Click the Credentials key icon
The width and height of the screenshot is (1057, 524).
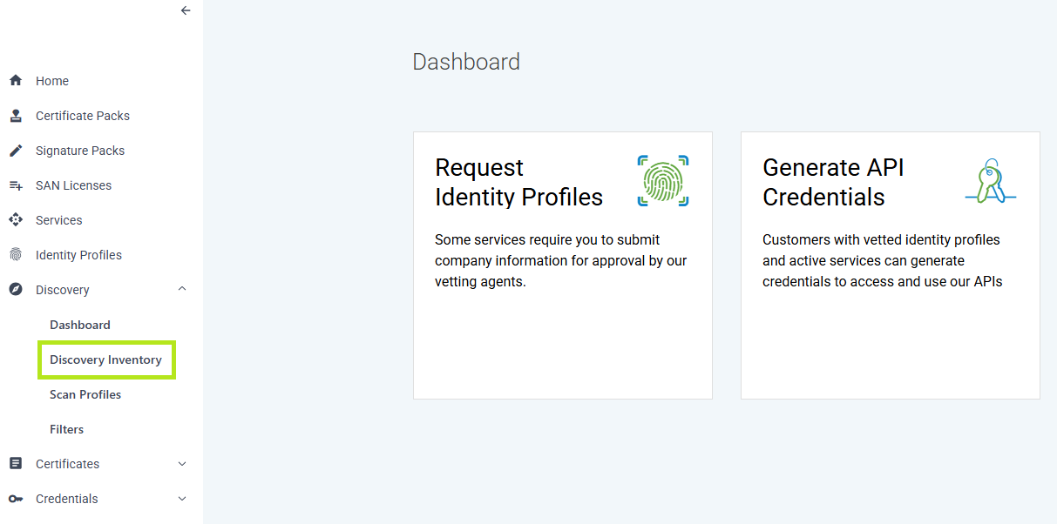coord(15,499)
